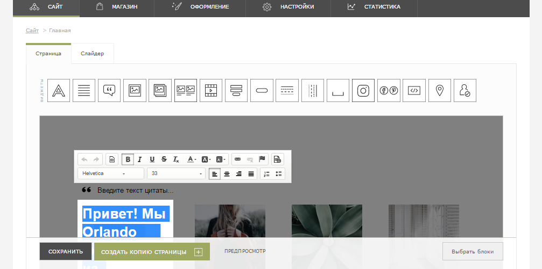Open the text background color dropdown

pos(206,159)
